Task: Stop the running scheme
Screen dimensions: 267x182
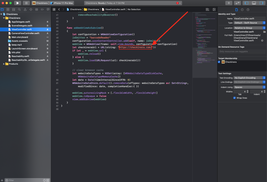Action: point(26,3)
